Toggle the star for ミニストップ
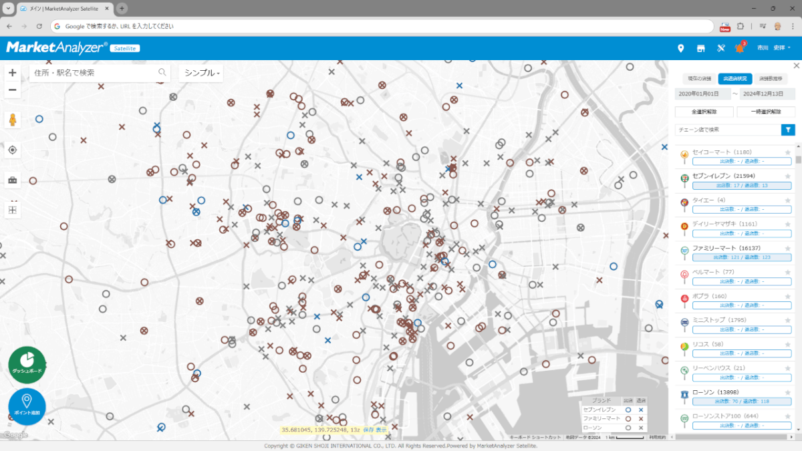This screenshot has width=802, height=451. point(788,322)
